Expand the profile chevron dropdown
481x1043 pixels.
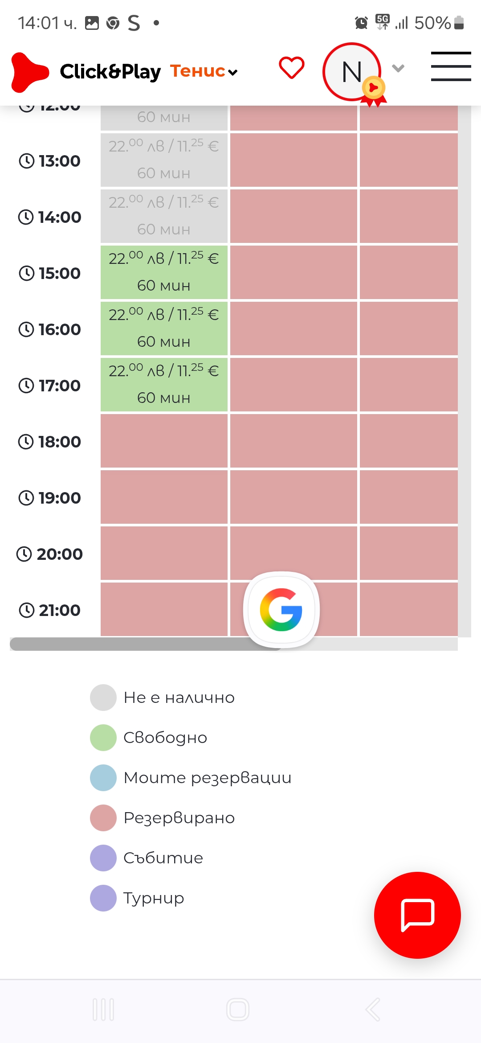coord(398,68)
